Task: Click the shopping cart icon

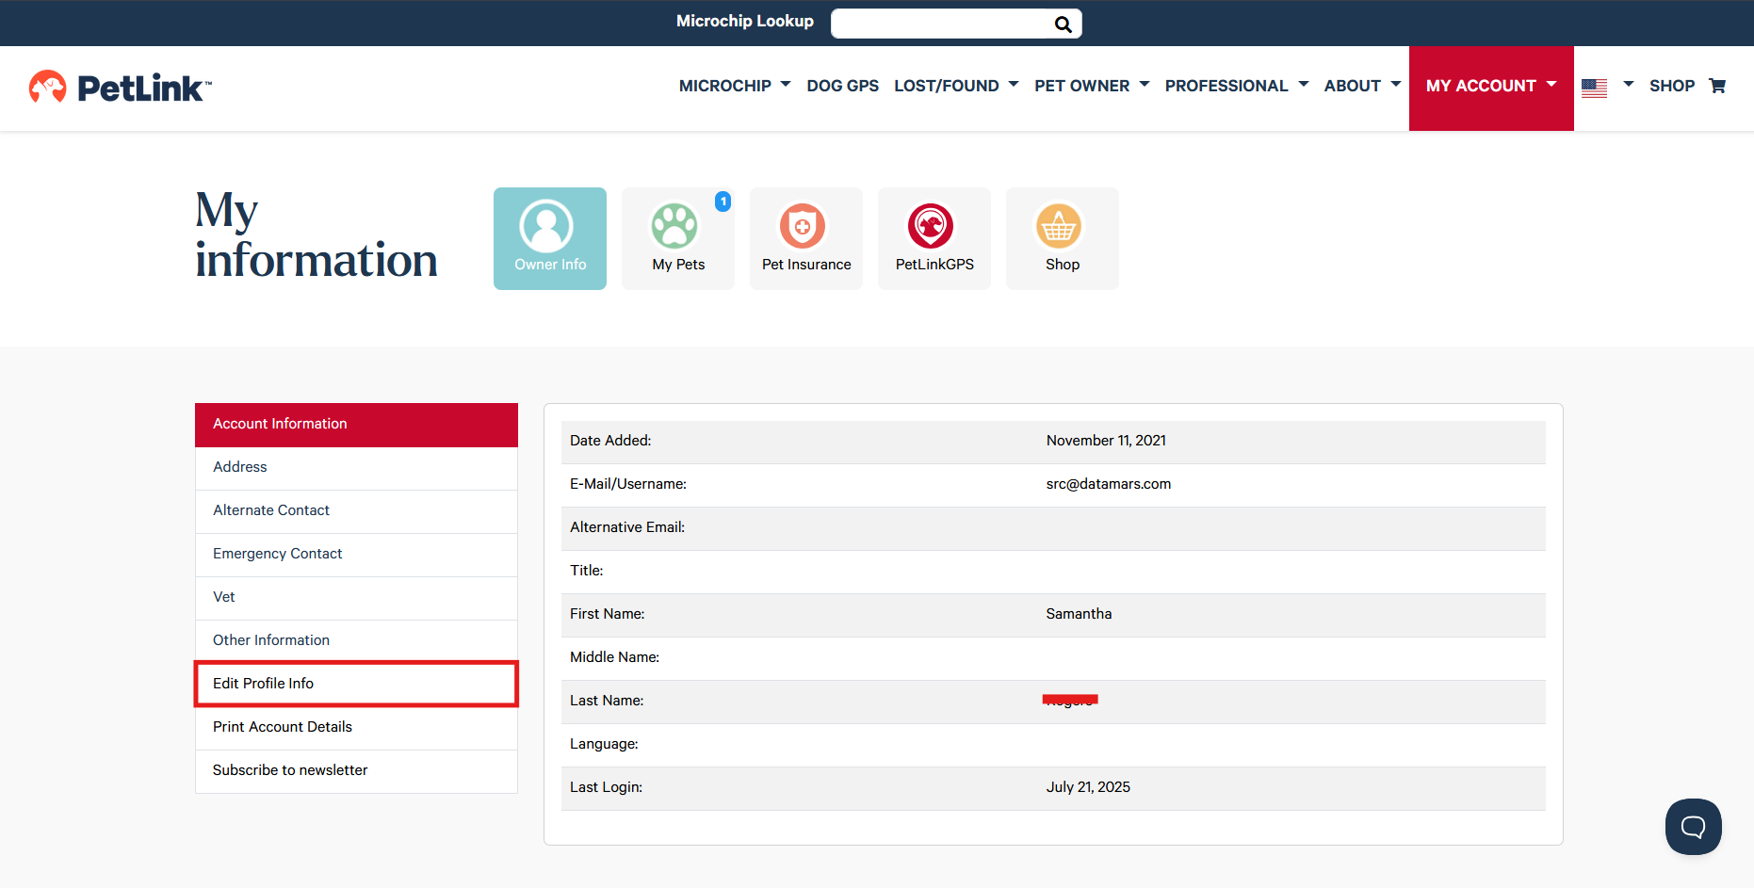Action: coord(1717,86)
